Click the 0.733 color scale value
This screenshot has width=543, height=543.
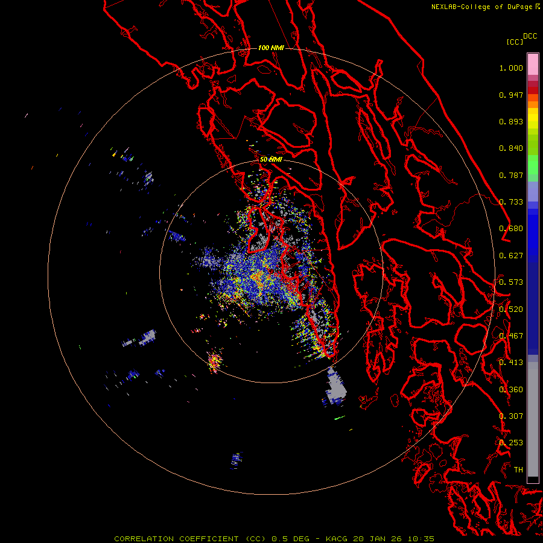511,202
